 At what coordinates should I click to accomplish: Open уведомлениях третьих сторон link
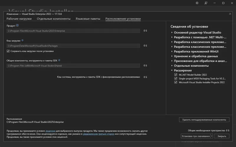(99, 134)
